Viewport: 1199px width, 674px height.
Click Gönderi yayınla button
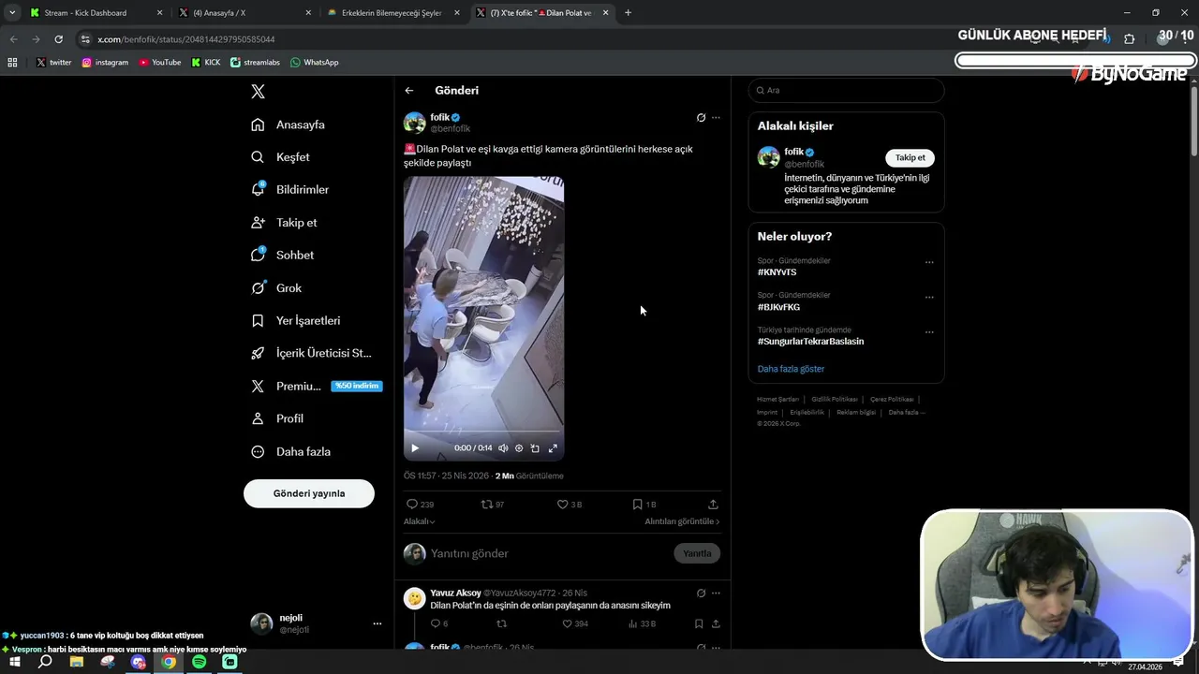[309, 493]
